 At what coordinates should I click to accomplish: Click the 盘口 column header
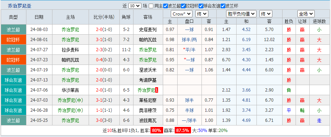(189, 21)
